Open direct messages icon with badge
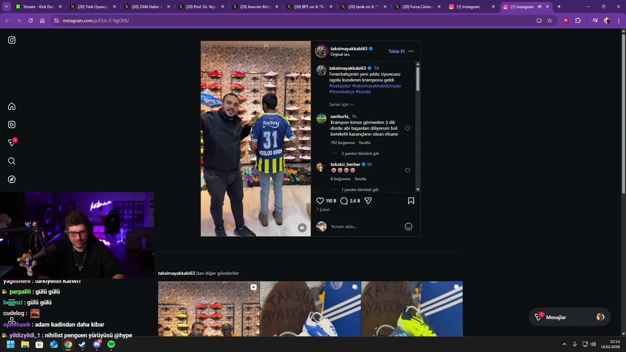626x352 pixels. click(12, 143)
